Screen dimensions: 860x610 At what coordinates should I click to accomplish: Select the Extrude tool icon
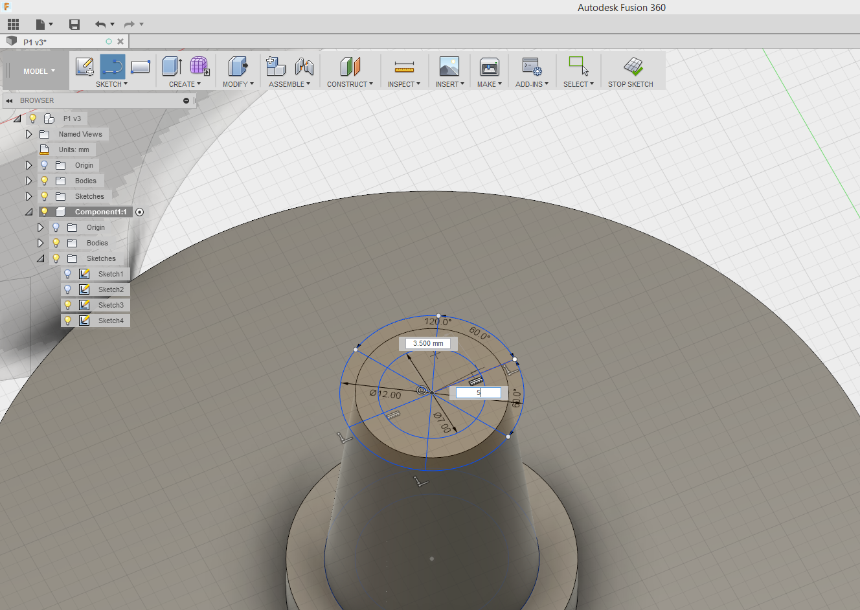(172, 66)
